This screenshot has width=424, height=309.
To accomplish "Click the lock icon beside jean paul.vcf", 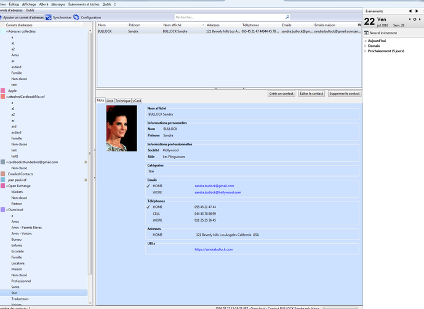I will (85, 180).
